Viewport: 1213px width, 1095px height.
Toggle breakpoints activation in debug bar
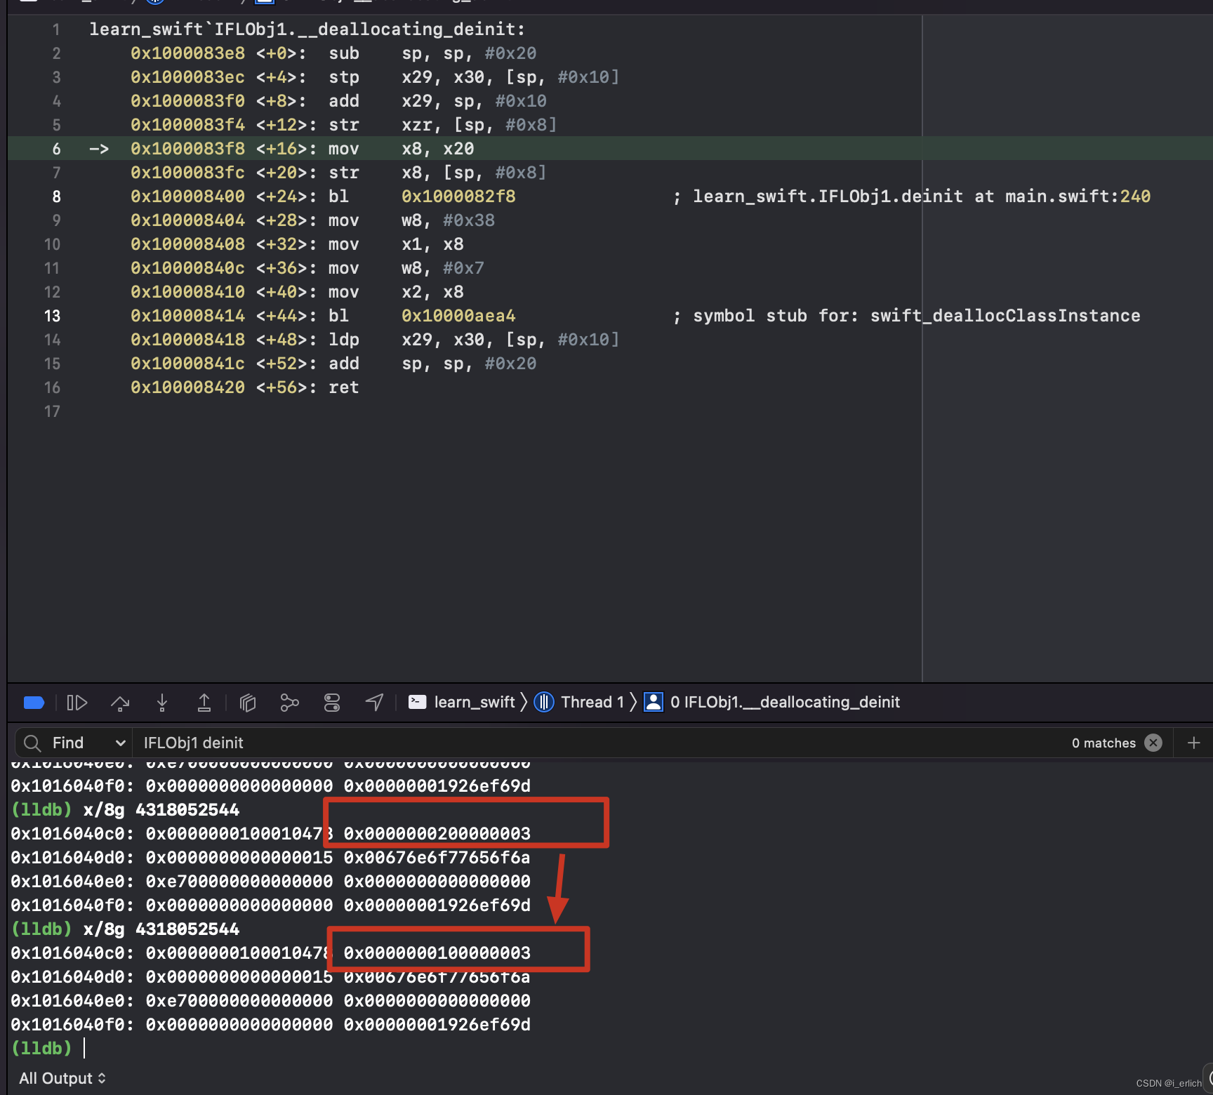pyautogui.click(x=34, y=703)
